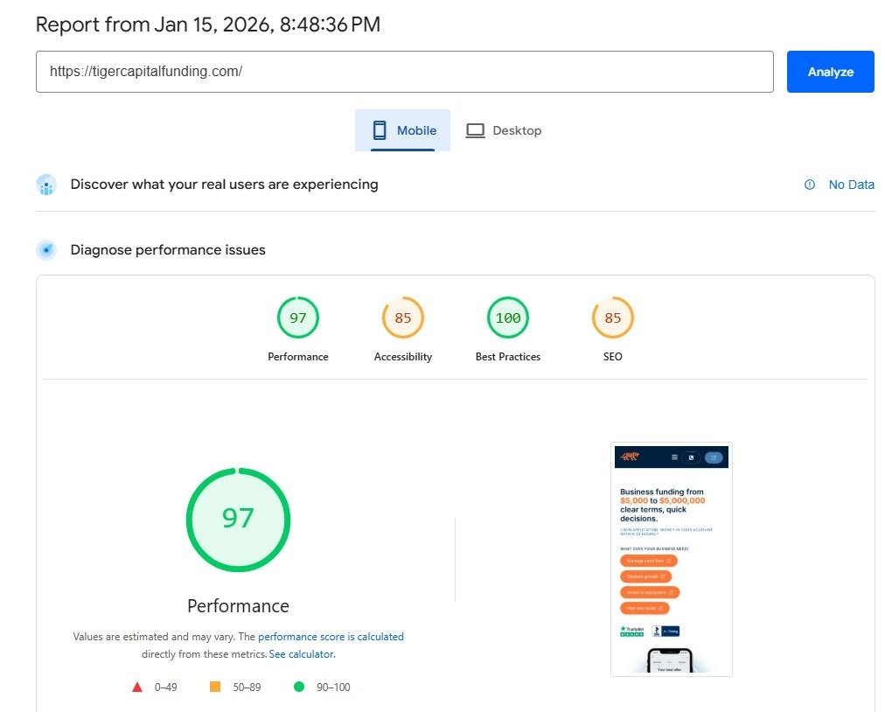Select the SEO score gauge 85
The image size is (885, 712).
(613, 318)
